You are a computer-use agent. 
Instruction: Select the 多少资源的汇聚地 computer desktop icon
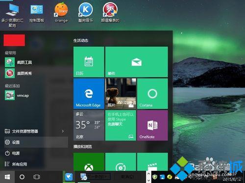[12, 16]
